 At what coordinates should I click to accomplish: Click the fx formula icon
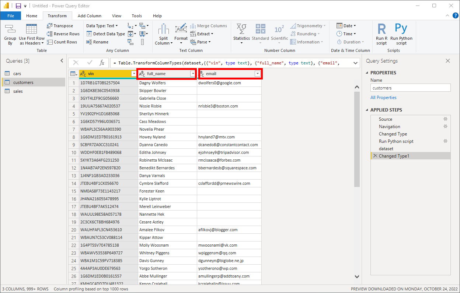pyautogui.click(x=102, y=63)
